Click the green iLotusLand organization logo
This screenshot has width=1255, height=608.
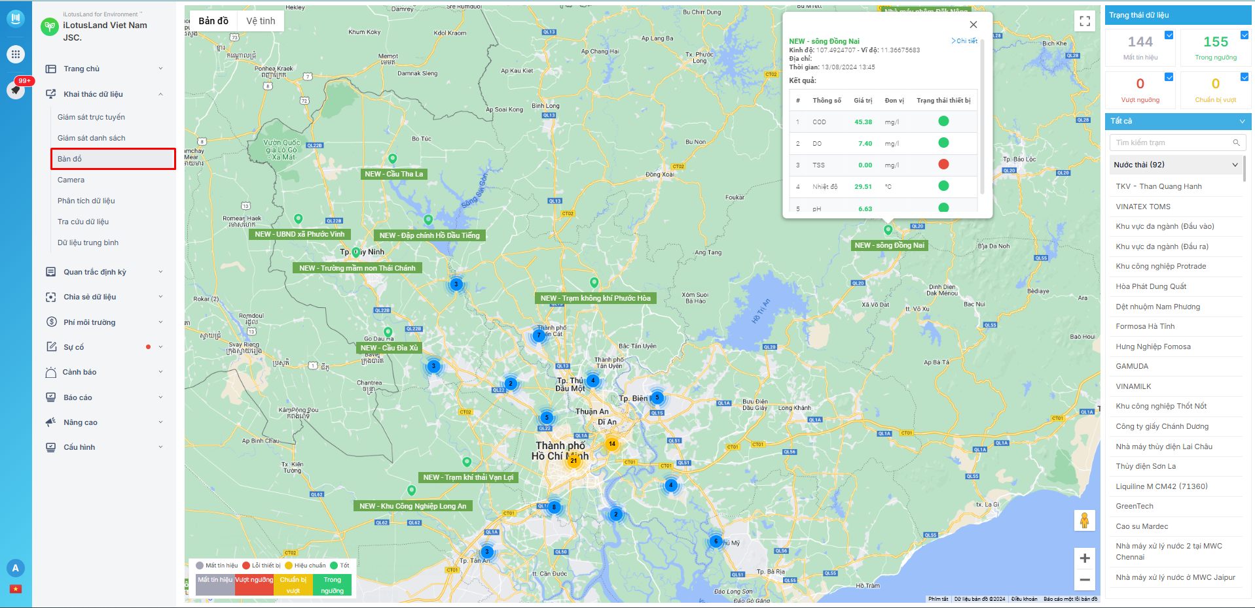[x=50, y=27]
